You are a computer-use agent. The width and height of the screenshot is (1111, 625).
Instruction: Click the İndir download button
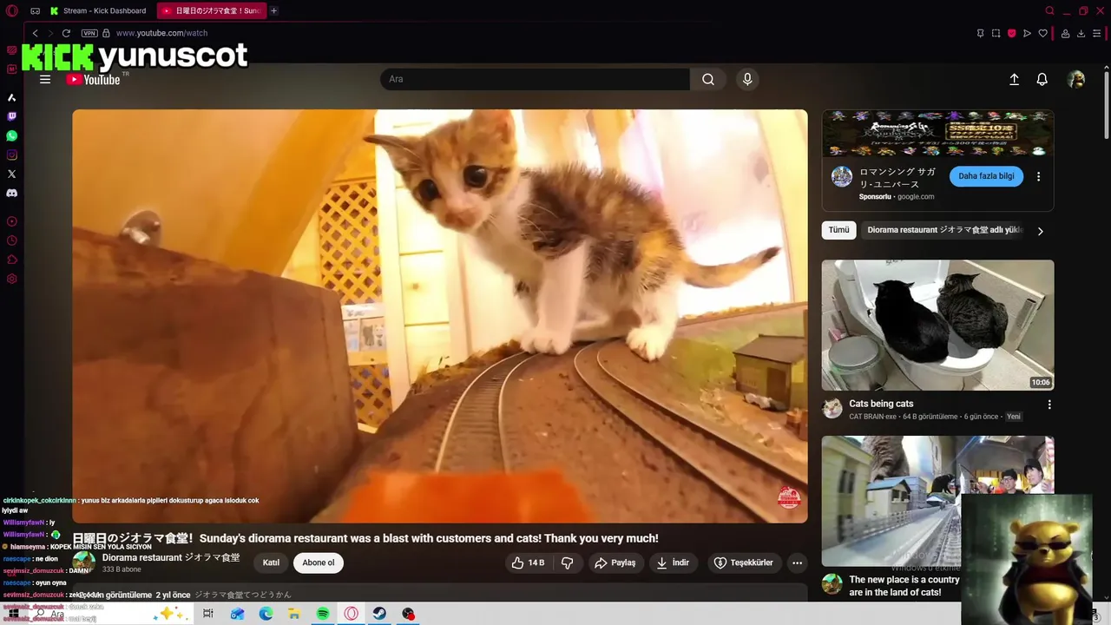pyautogui.click(x=673, y=562)
